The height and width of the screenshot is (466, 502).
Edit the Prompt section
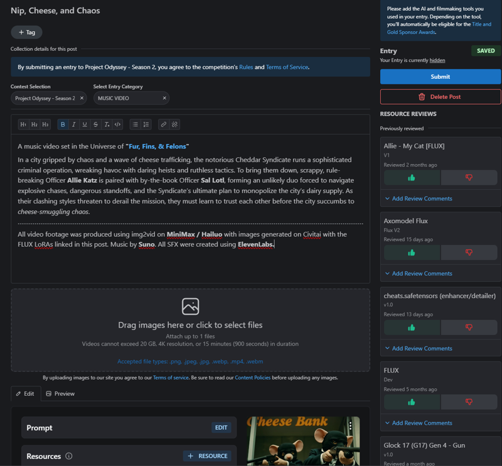click(x=222, y=428)
